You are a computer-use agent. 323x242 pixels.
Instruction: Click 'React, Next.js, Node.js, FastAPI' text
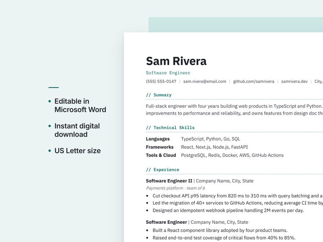click(x=214, y=147)
